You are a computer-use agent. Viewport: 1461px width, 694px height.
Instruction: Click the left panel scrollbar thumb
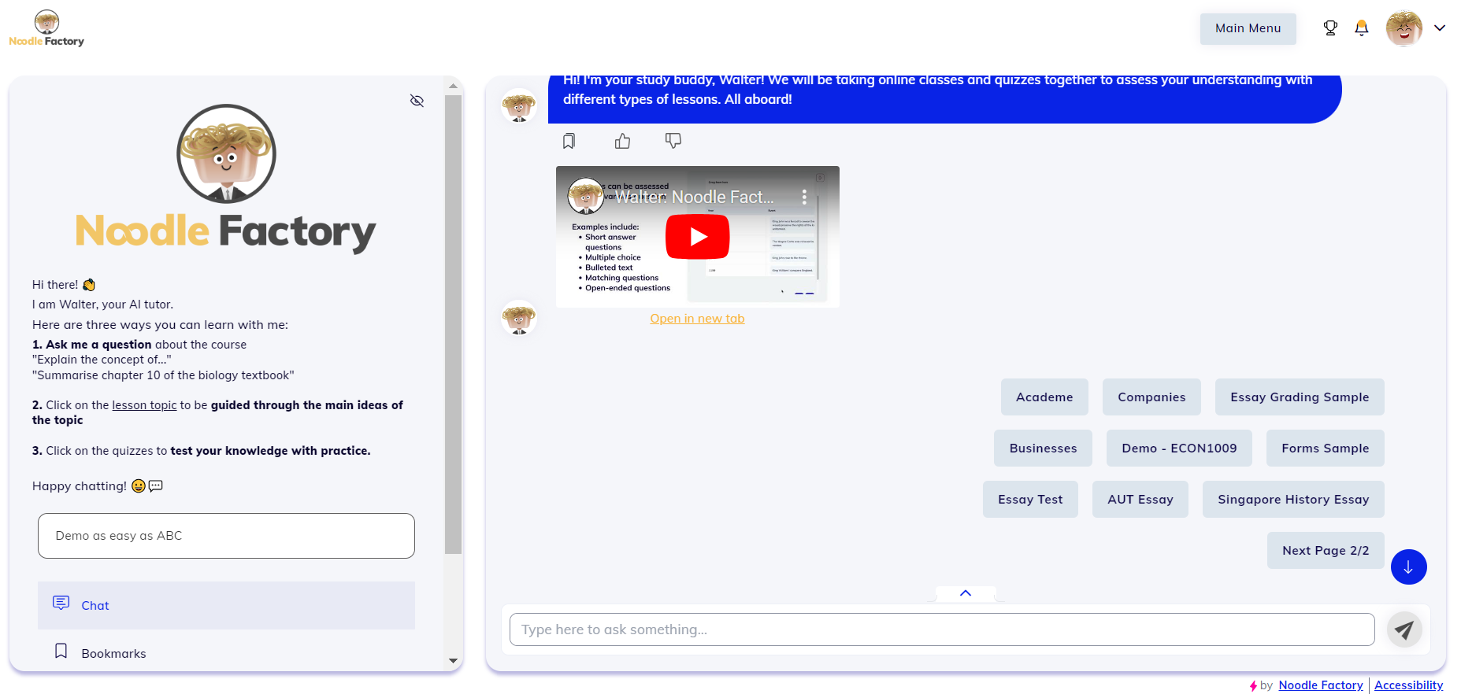pyautogui.click(x=453, y=324)
